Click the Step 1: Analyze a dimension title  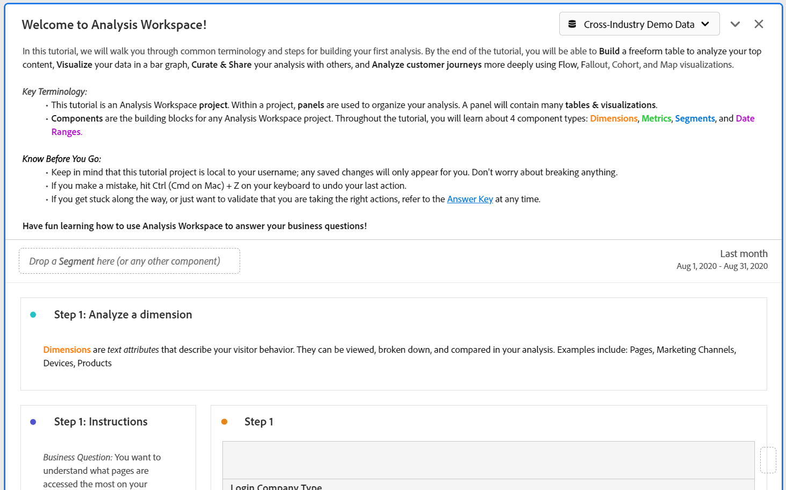123,315
